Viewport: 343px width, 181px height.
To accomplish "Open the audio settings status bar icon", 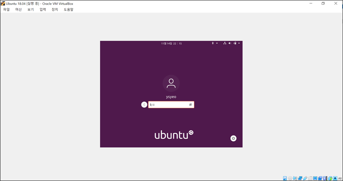I will tap(295, 178).
